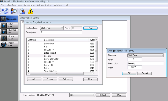Click the vertical scrollbar thumb of lookup list
The width and height of the screenshot is (168, 101).
96,51
